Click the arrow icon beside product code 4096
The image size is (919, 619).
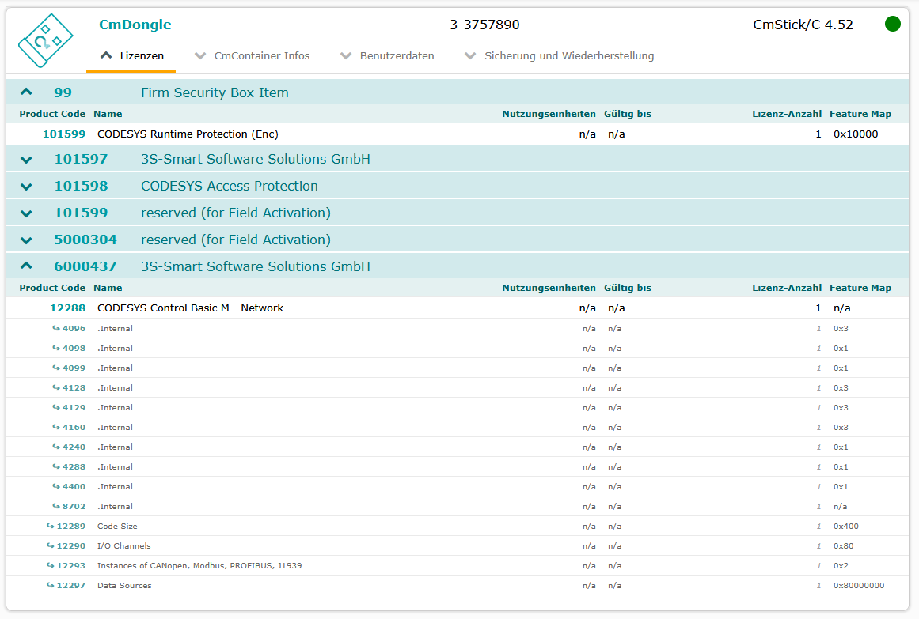point(56,328)
